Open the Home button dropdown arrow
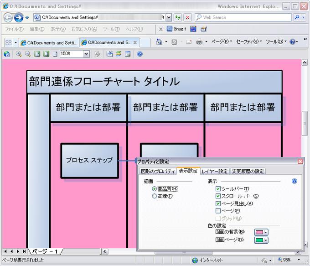 pyautogui.click(x=166, y=42)
